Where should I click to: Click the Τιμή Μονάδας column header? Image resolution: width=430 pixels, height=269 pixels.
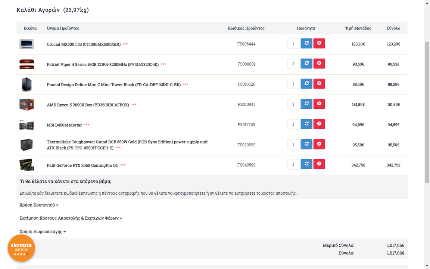coord(358,28)
